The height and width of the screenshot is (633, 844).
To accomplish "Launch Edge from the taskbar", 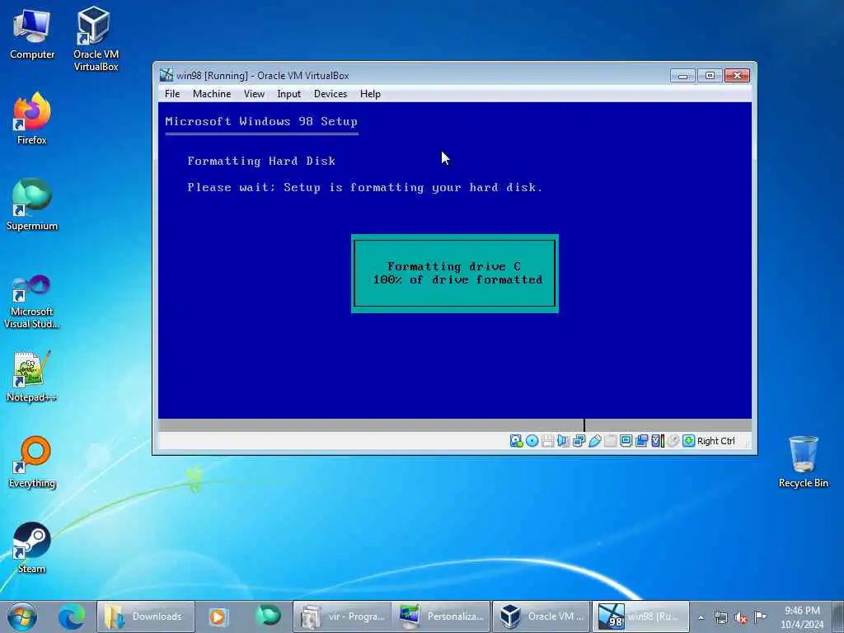I will click(x=71, y=617).
